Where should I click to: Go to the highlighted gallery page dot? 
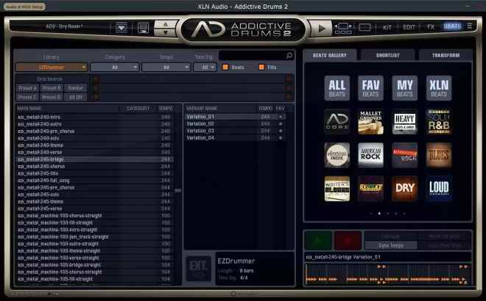pyautogui.click(x=379, y=213)
